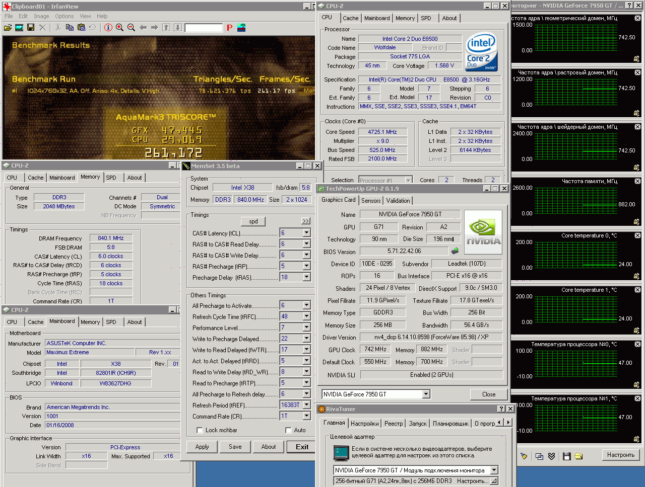Screen dimensions: 645x487
Task: Click the overlapping windows icon in monitoring window
Action: point(539,456)
